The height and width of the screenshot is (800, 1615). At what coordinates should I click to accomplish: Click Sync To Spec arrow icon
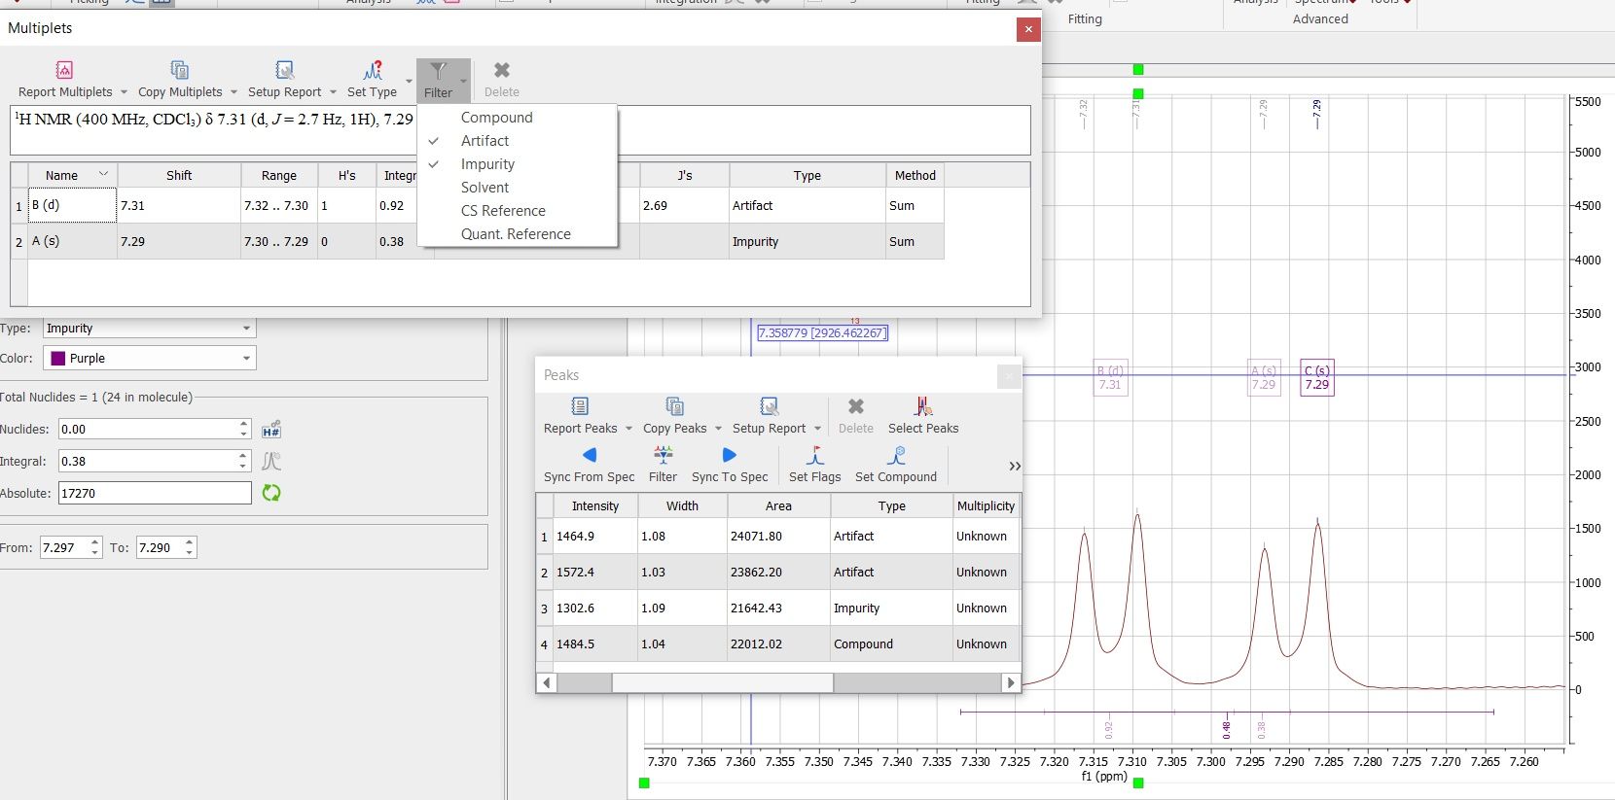coord(729,455)
